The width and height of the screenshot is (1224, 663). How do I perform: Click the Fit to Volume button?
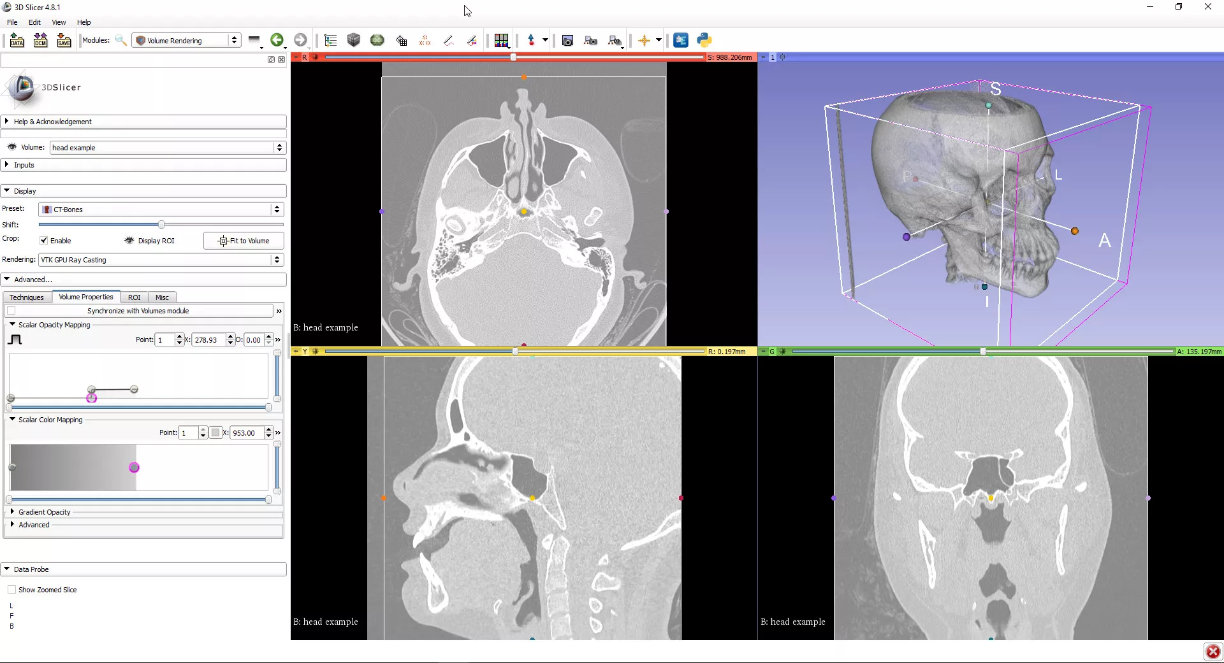244,241
